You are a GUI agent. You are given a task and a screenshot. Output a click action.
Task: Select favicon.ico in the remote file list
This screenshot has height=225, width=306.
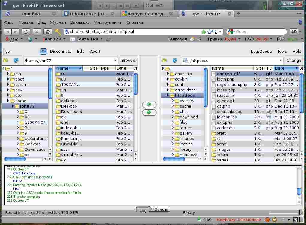pyautogui.click(x=255, y=117)
